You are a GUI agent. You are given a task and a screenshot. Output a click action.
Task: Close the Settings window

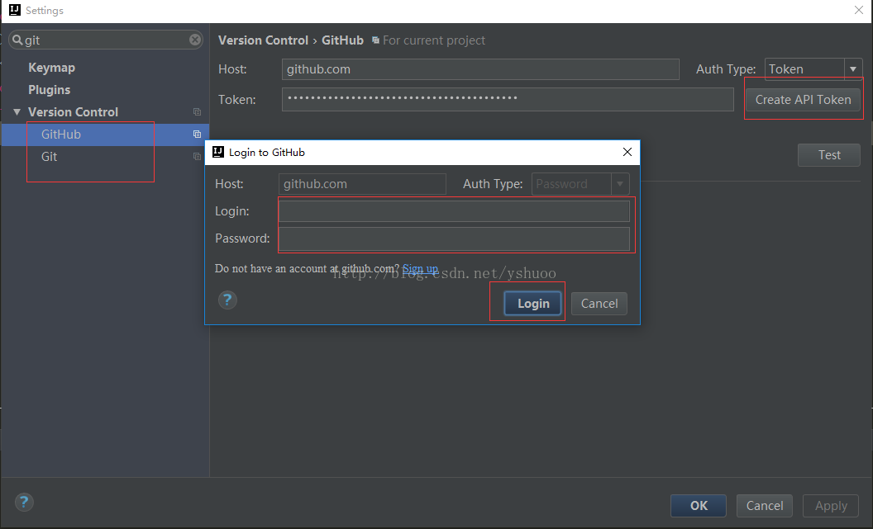click(x=859, y=10)
